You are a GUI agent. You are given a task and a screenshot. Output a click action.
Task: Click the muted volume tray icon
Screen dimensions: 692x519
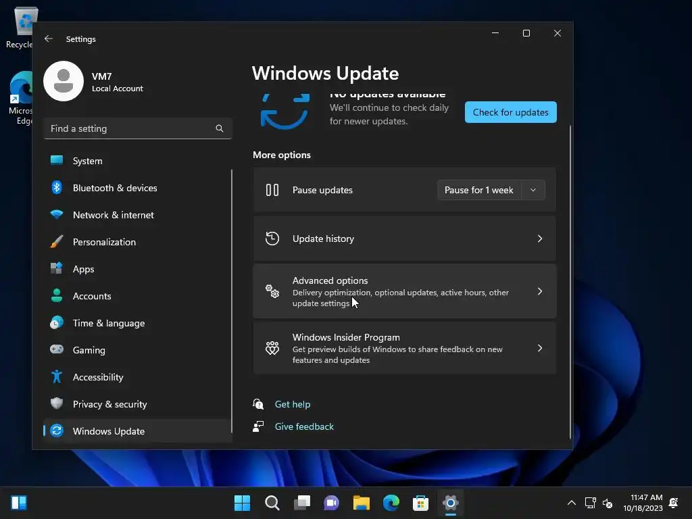coord(608,503)
